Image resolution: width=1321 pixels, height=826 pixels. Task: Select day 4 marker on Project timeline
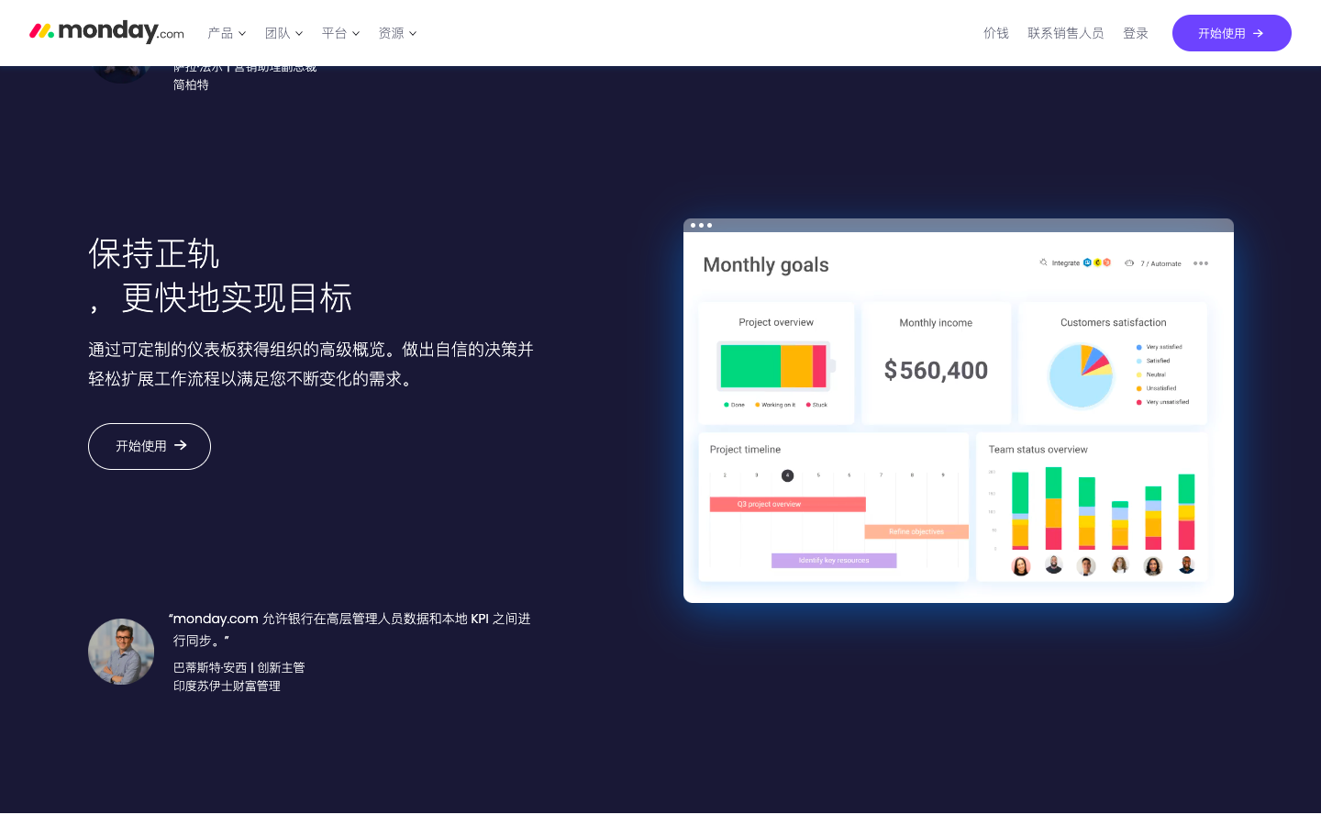787,475
